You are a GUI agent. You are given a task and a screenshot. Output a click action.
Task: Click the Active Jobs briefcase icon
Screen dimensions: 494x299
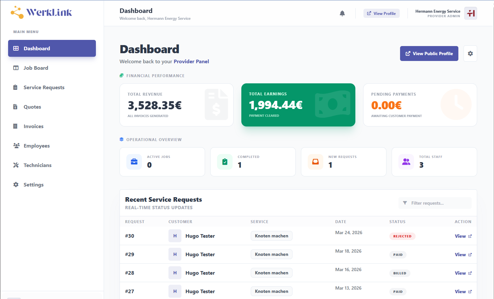(134, 162)
